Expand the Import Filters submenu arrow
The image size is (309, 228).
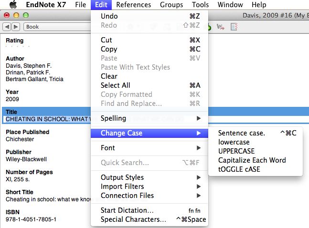[199, 187]
